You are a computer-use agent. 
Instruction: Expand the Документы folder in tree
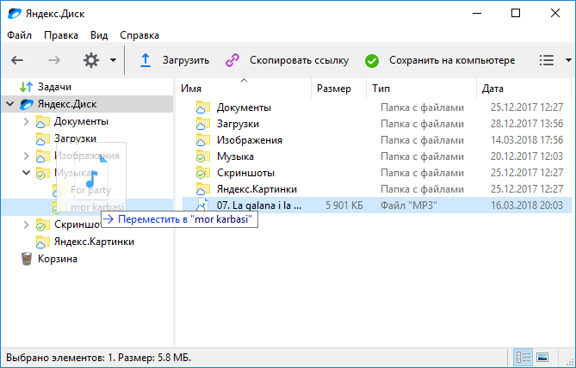tap(26, 121)
